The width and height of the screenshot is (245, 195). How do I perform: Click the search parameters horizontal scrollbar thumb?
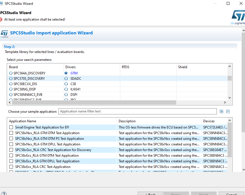[x=94, y=102]
